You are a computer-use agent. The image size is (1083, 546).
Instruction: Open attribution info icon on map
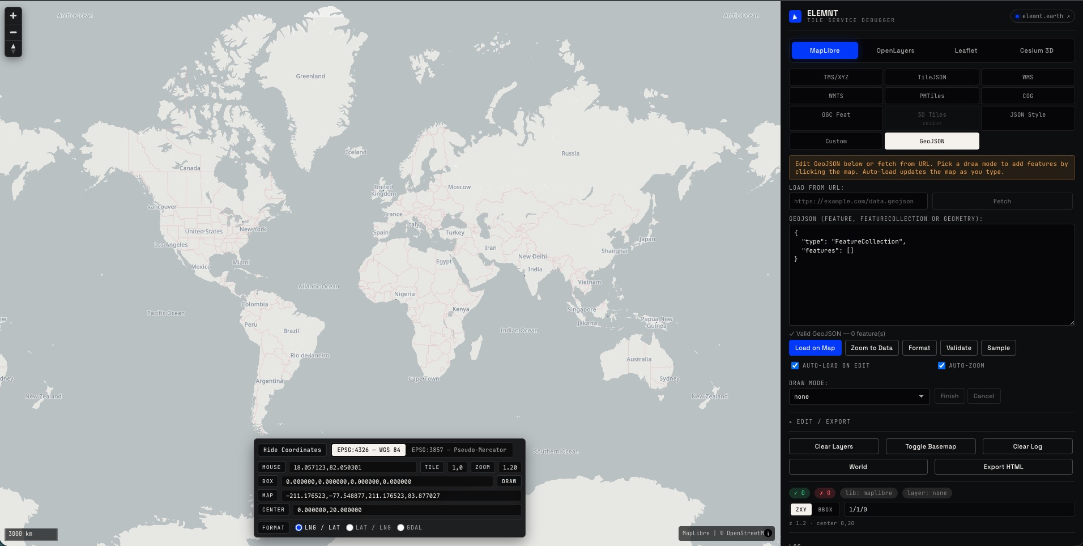pos(768,533)
